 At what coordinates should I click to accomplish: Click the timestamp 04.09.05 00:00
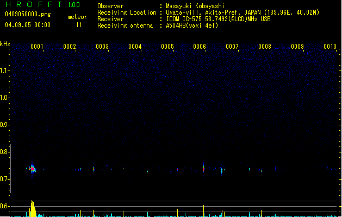(28, 25)
